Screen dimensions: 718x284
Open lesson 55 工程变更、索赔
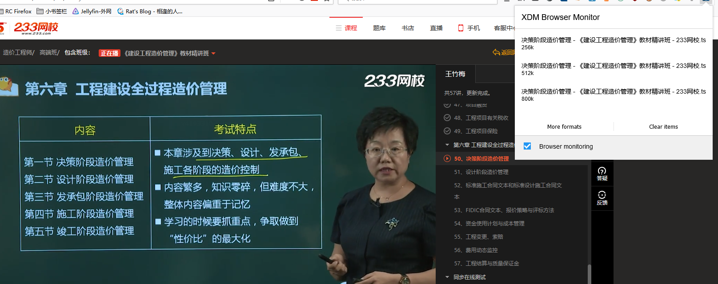tap(478, 237)
